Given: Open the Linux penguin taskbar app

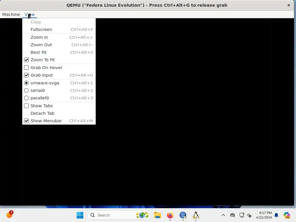Looking at the screenshot, I should coord(196,215).
